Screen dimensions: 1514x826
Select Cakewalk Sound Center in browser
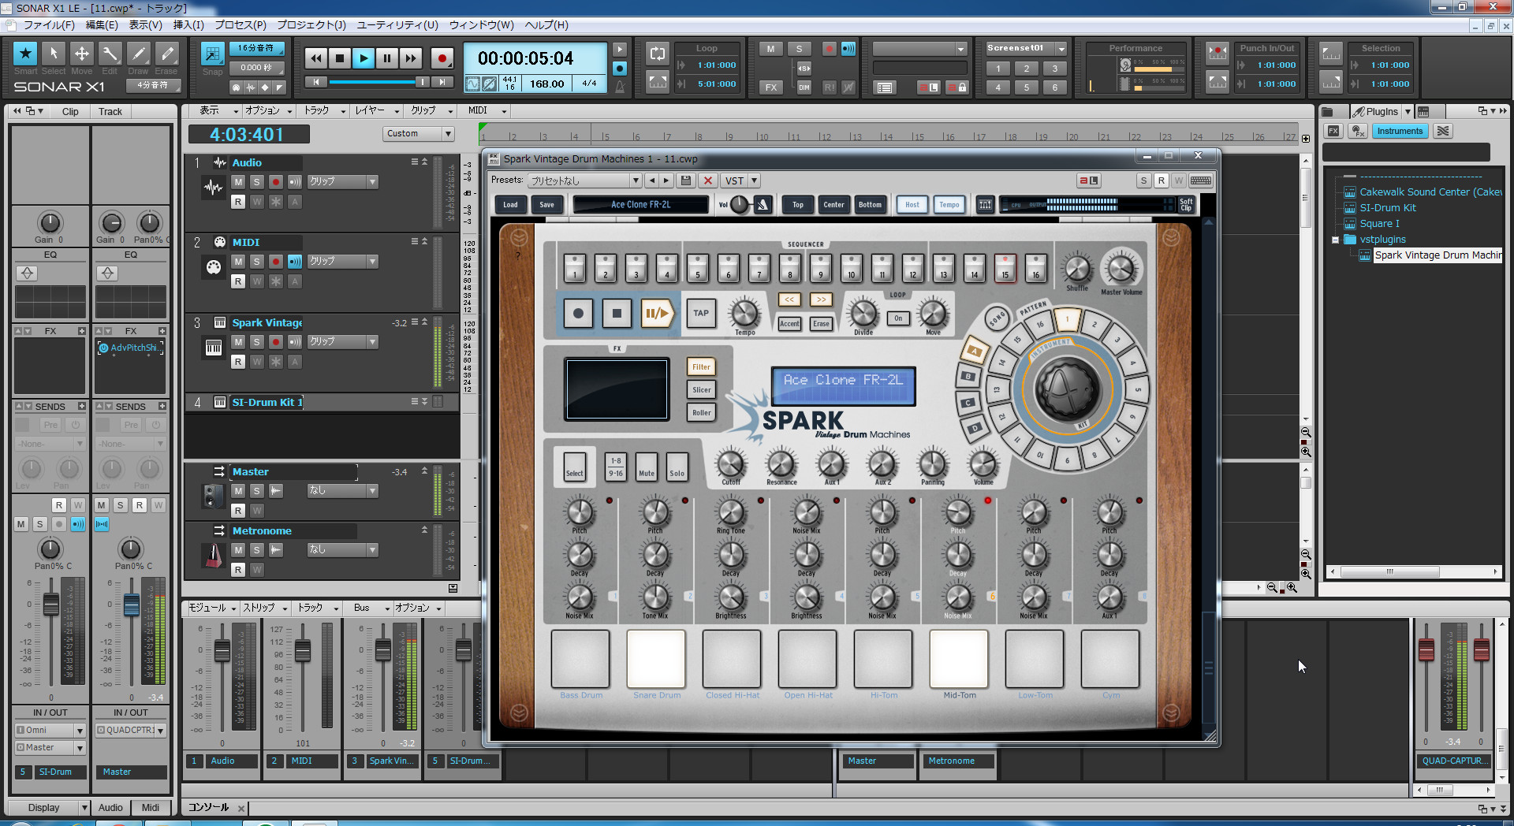(1430, 192)
